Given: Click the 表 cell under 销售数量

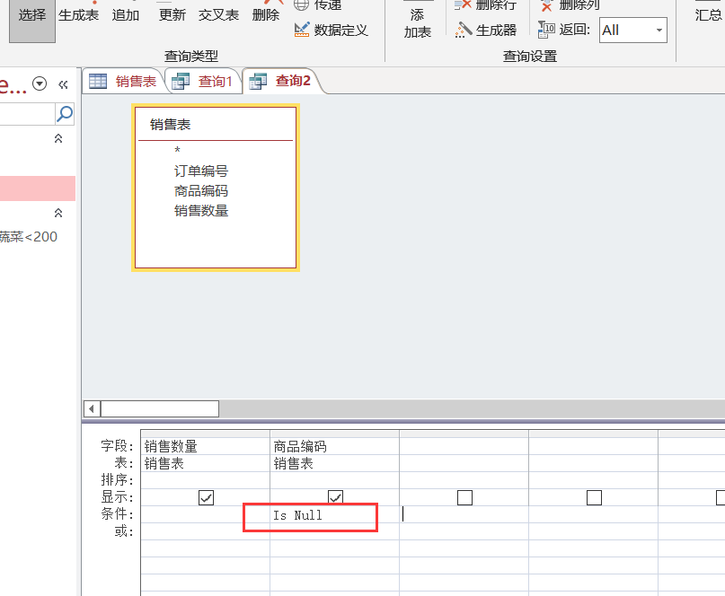Looking at the screenshot, I should (206, 463).
